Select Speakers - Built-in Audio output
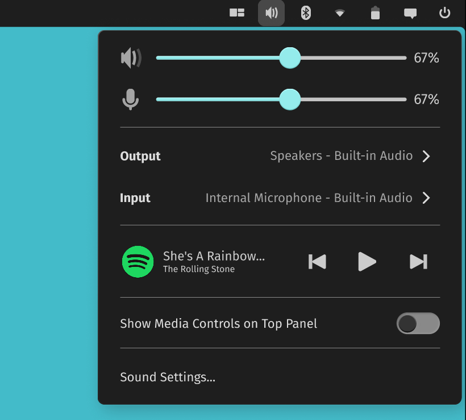 (341, 156)
